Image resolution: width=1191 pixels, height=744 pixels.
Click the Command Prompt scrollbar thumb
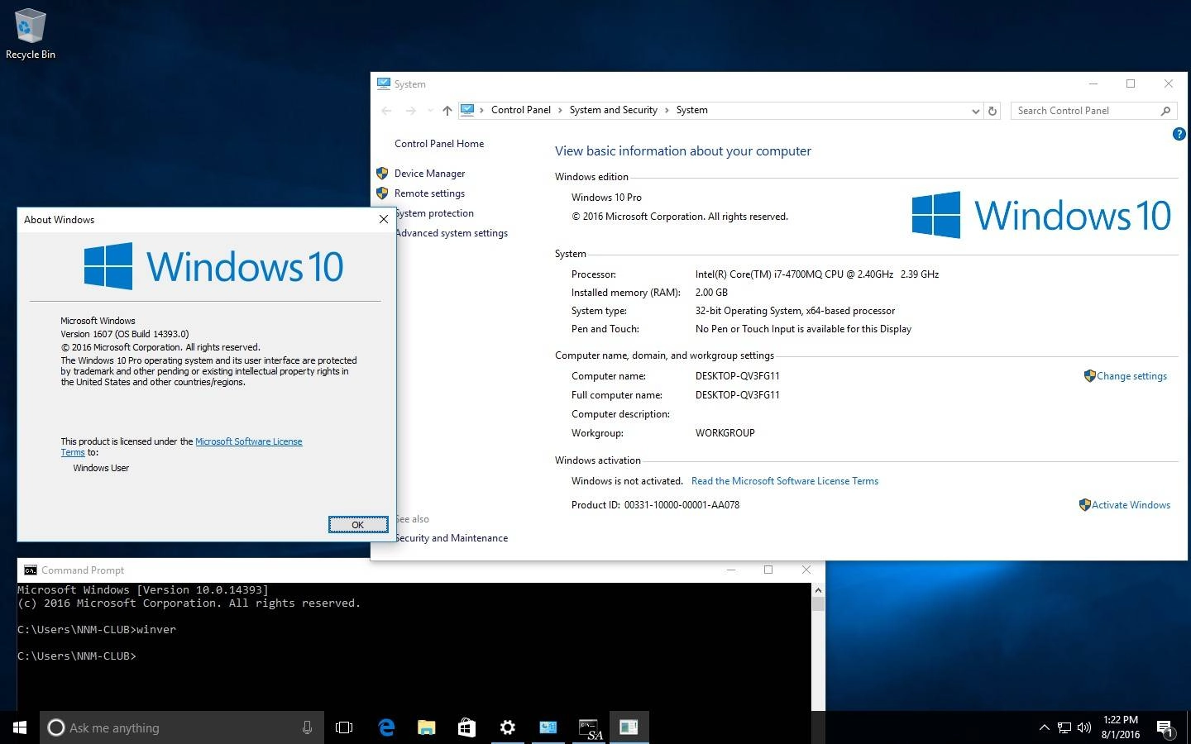818,604
